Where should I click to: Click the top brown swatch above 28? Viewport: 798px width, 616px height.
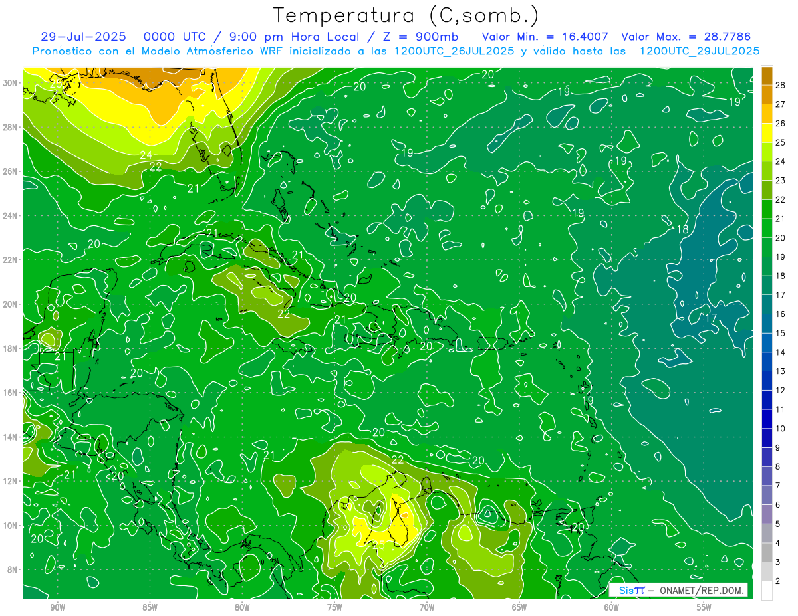click(767, 75)
